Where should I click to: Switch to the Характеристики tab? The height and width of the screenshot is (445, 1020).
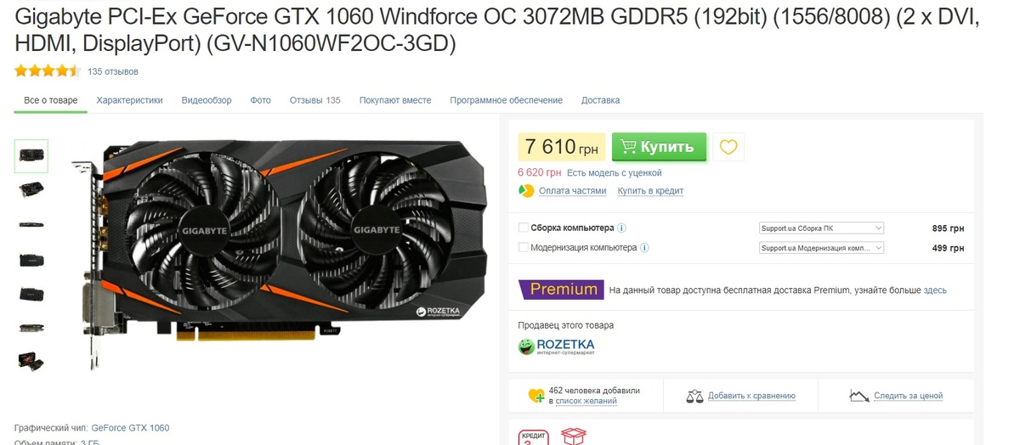pos(129,100)
